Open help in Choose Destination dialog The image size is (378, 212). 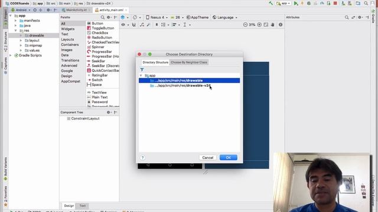point(143,158)
